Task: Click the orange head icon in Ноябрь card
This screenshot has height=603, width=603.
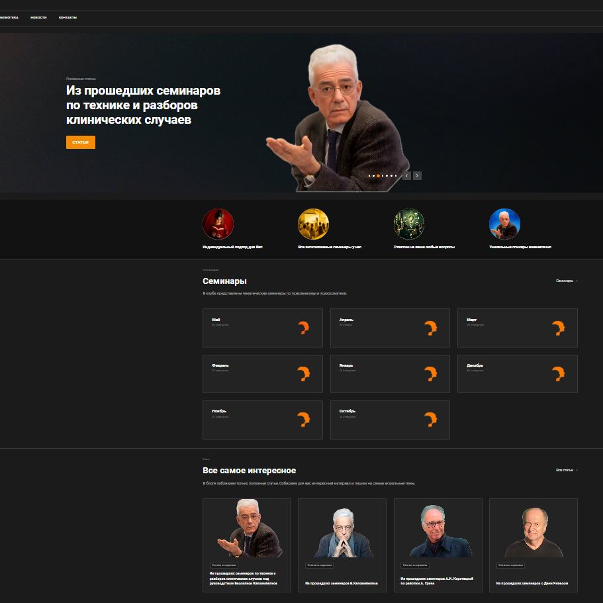Action: 303,419
